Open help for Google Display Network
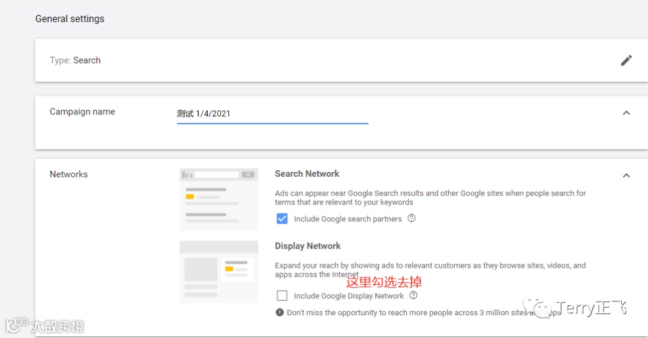Viewport: 648px width, 338px height. click(413, 295)
